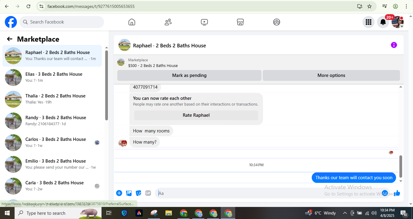
Task: Reload the page with refresh icon
Action: pos(28,6)
